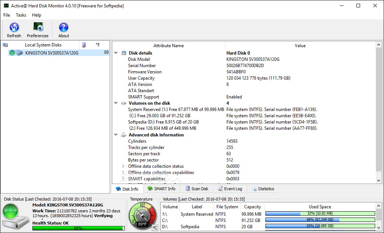Select the Cylinders row
384x233 pixels.
point(244,141)
